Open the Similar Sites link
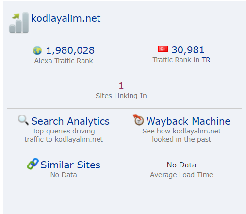The image size is (246, 214). (x=70, y=165)
